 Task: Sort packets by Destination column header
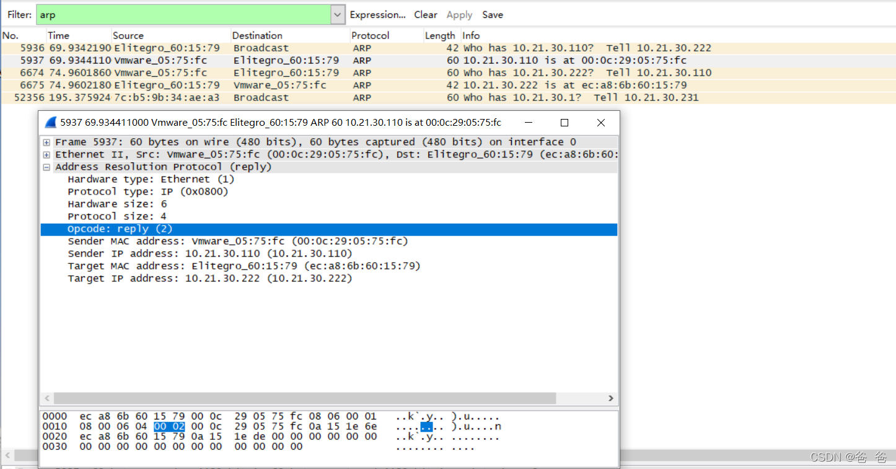tap(290, 35)
